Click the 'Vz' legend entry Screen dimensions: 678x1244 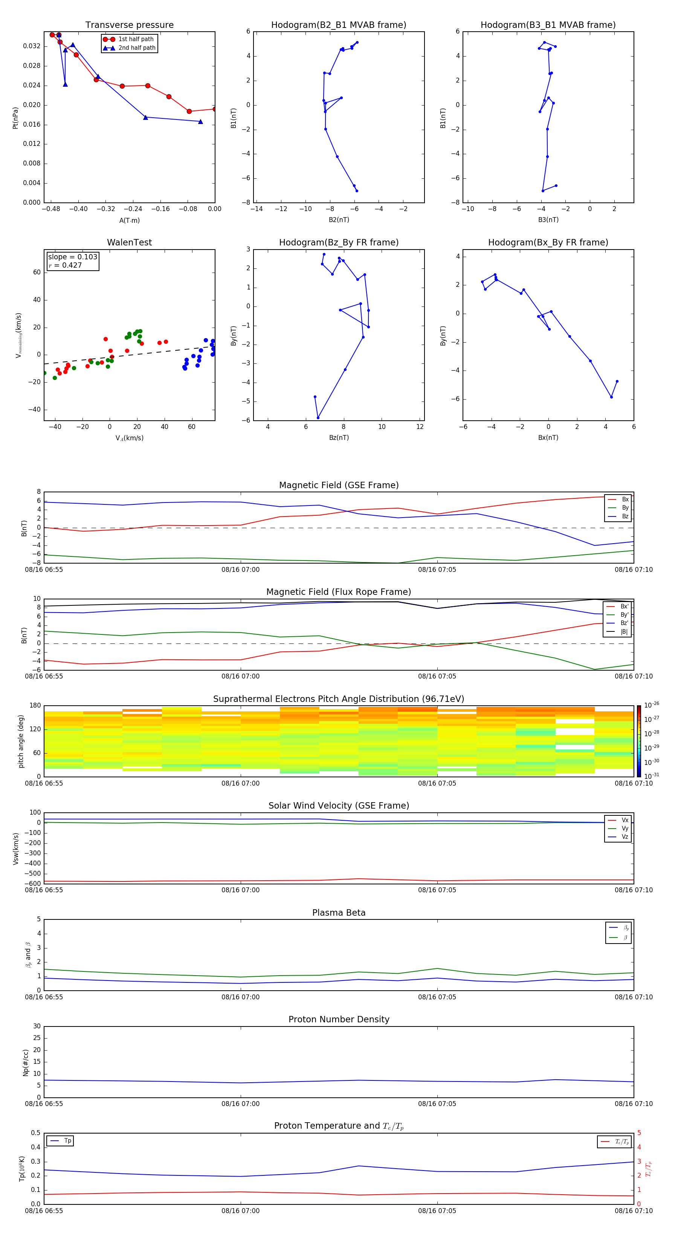[x=618, y=837]
